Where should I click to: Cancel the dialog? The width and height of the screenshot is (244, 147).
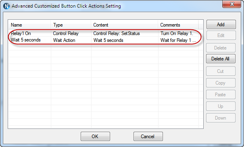148,136
